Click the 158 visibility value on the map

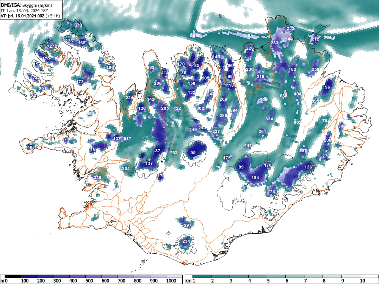191,83
